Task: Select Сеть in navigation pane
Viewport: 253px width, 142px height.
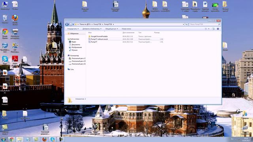Action: [x=72, y=69]
